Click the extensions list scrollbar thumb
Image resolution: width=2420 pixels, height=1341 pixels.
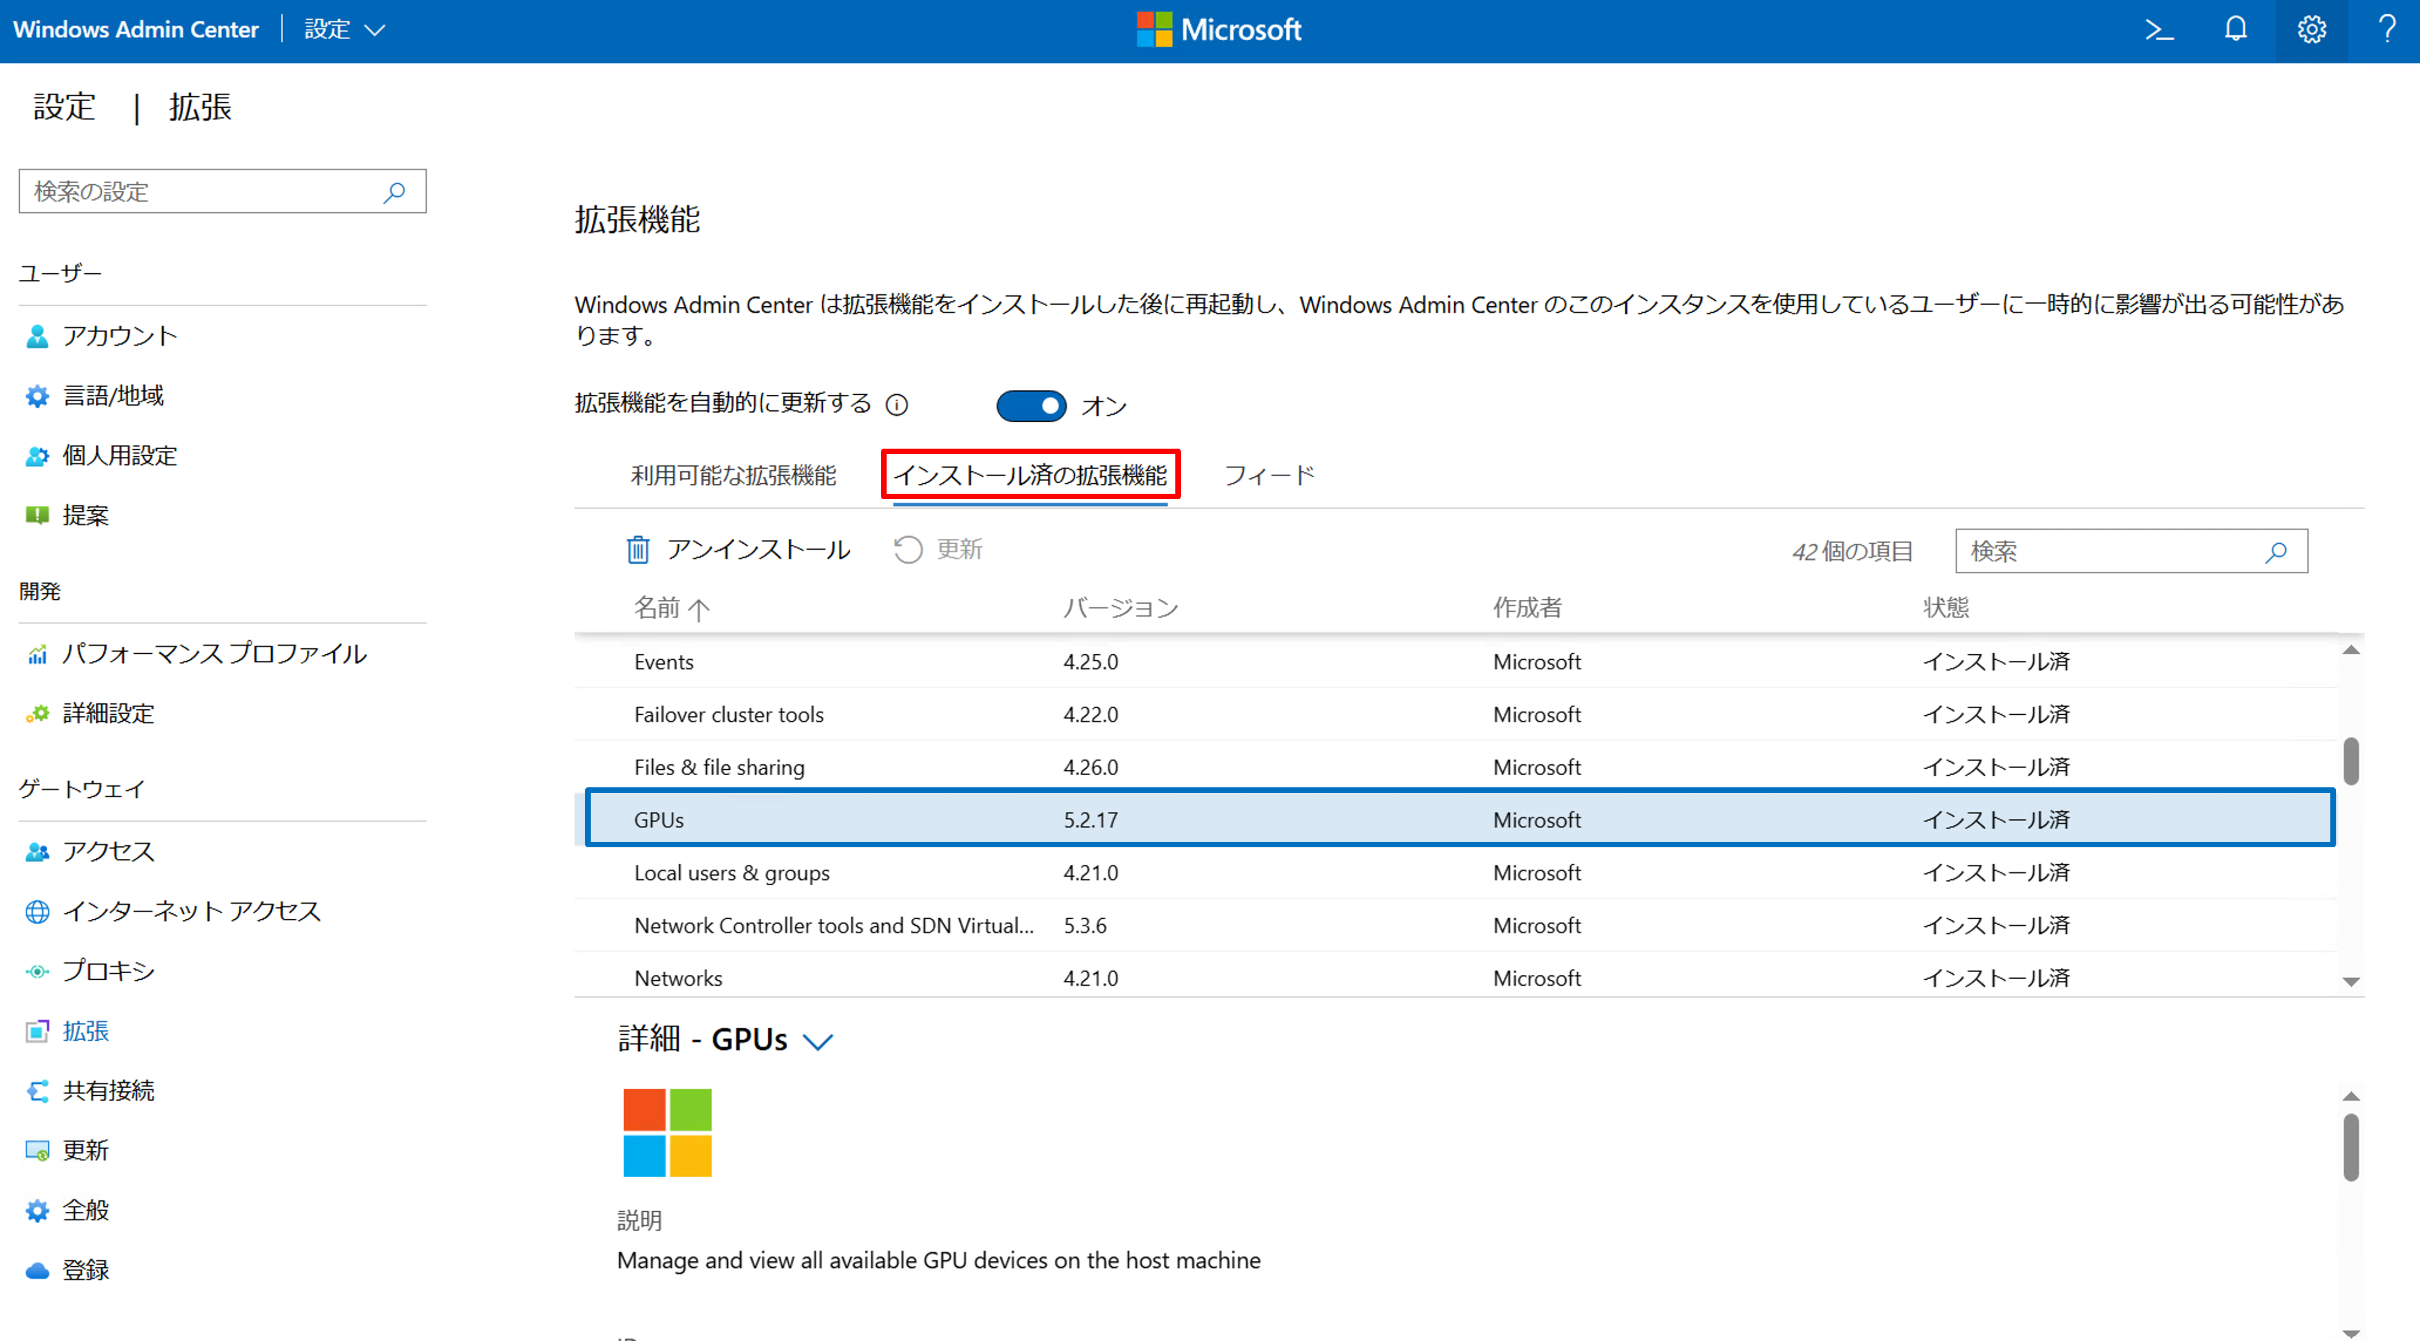(x=2351, y=760)
